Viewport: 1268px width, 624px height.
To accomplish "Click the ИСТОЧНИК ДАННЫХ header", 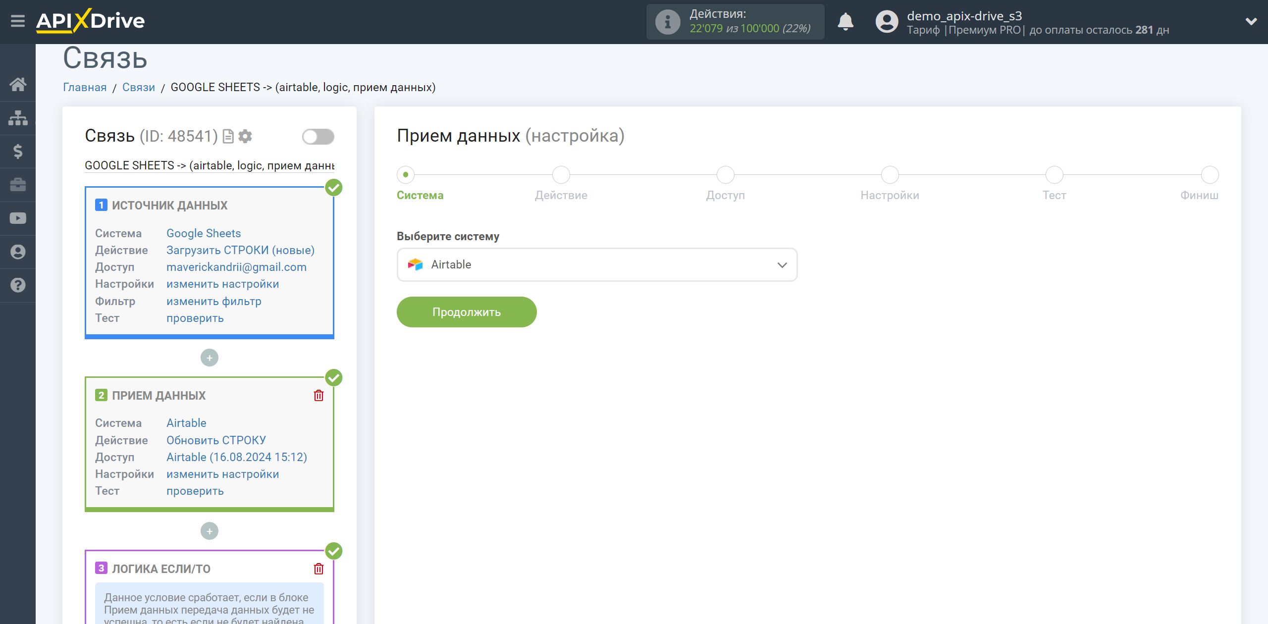I will (x=169, y=205).
